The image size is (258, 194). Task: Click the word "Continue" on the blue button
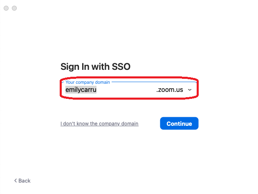tap(179, 124)
